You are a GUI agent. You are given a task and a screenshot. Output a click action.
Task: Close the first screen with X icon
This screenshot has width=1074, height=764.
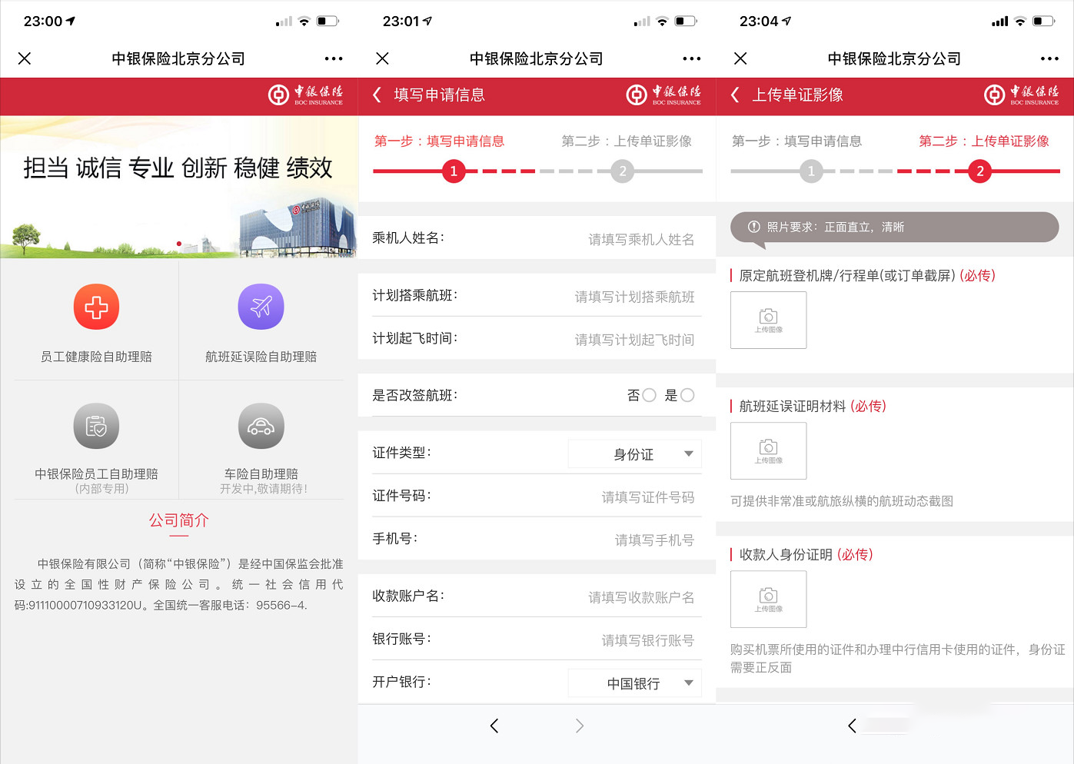click(25, 58)
